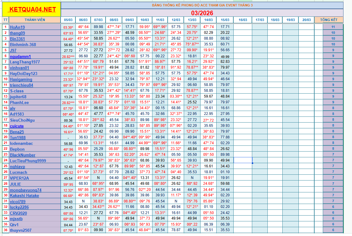Select Qtv1's 13/03 value 00*.22
352x236 pixels.
click(x=192, y=224)
